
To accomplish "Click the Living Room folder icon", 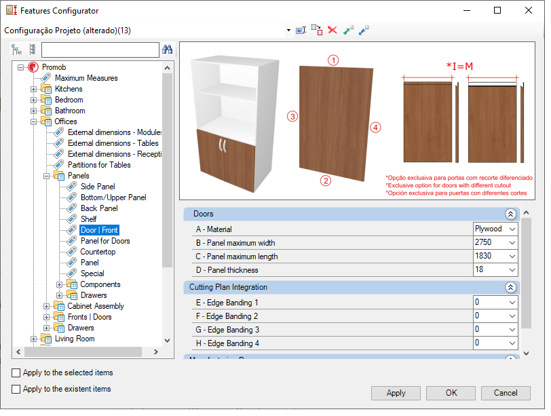I will click(x=46, y=339).
